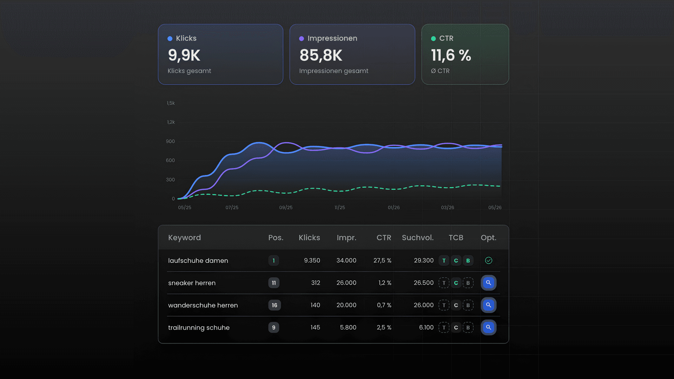The image size is (674, 379).
Task: Sort table by CTR column header
Action: (384, 238)
